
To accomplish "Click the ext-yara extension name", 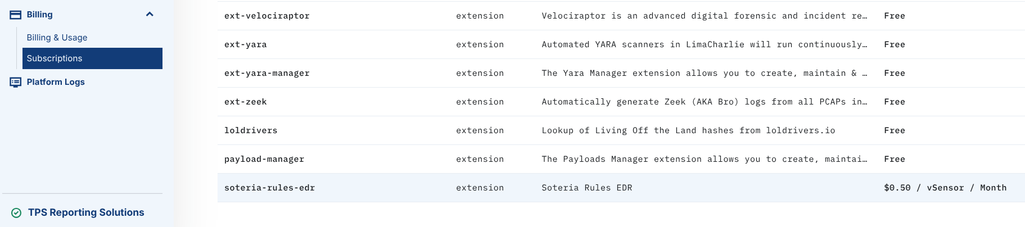I will [x=245, y=44].
